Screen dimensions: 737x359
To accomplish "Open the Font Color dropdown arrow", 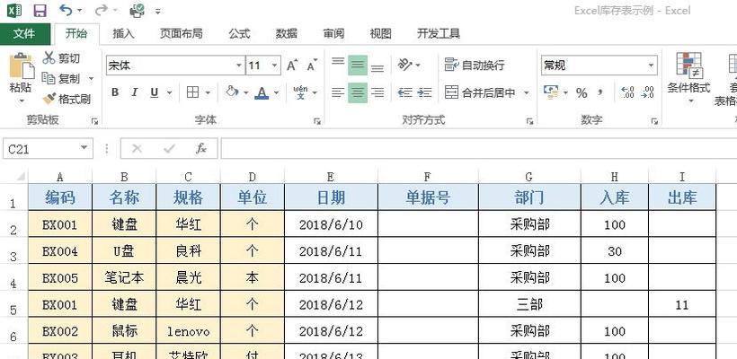I will point(277,92).
